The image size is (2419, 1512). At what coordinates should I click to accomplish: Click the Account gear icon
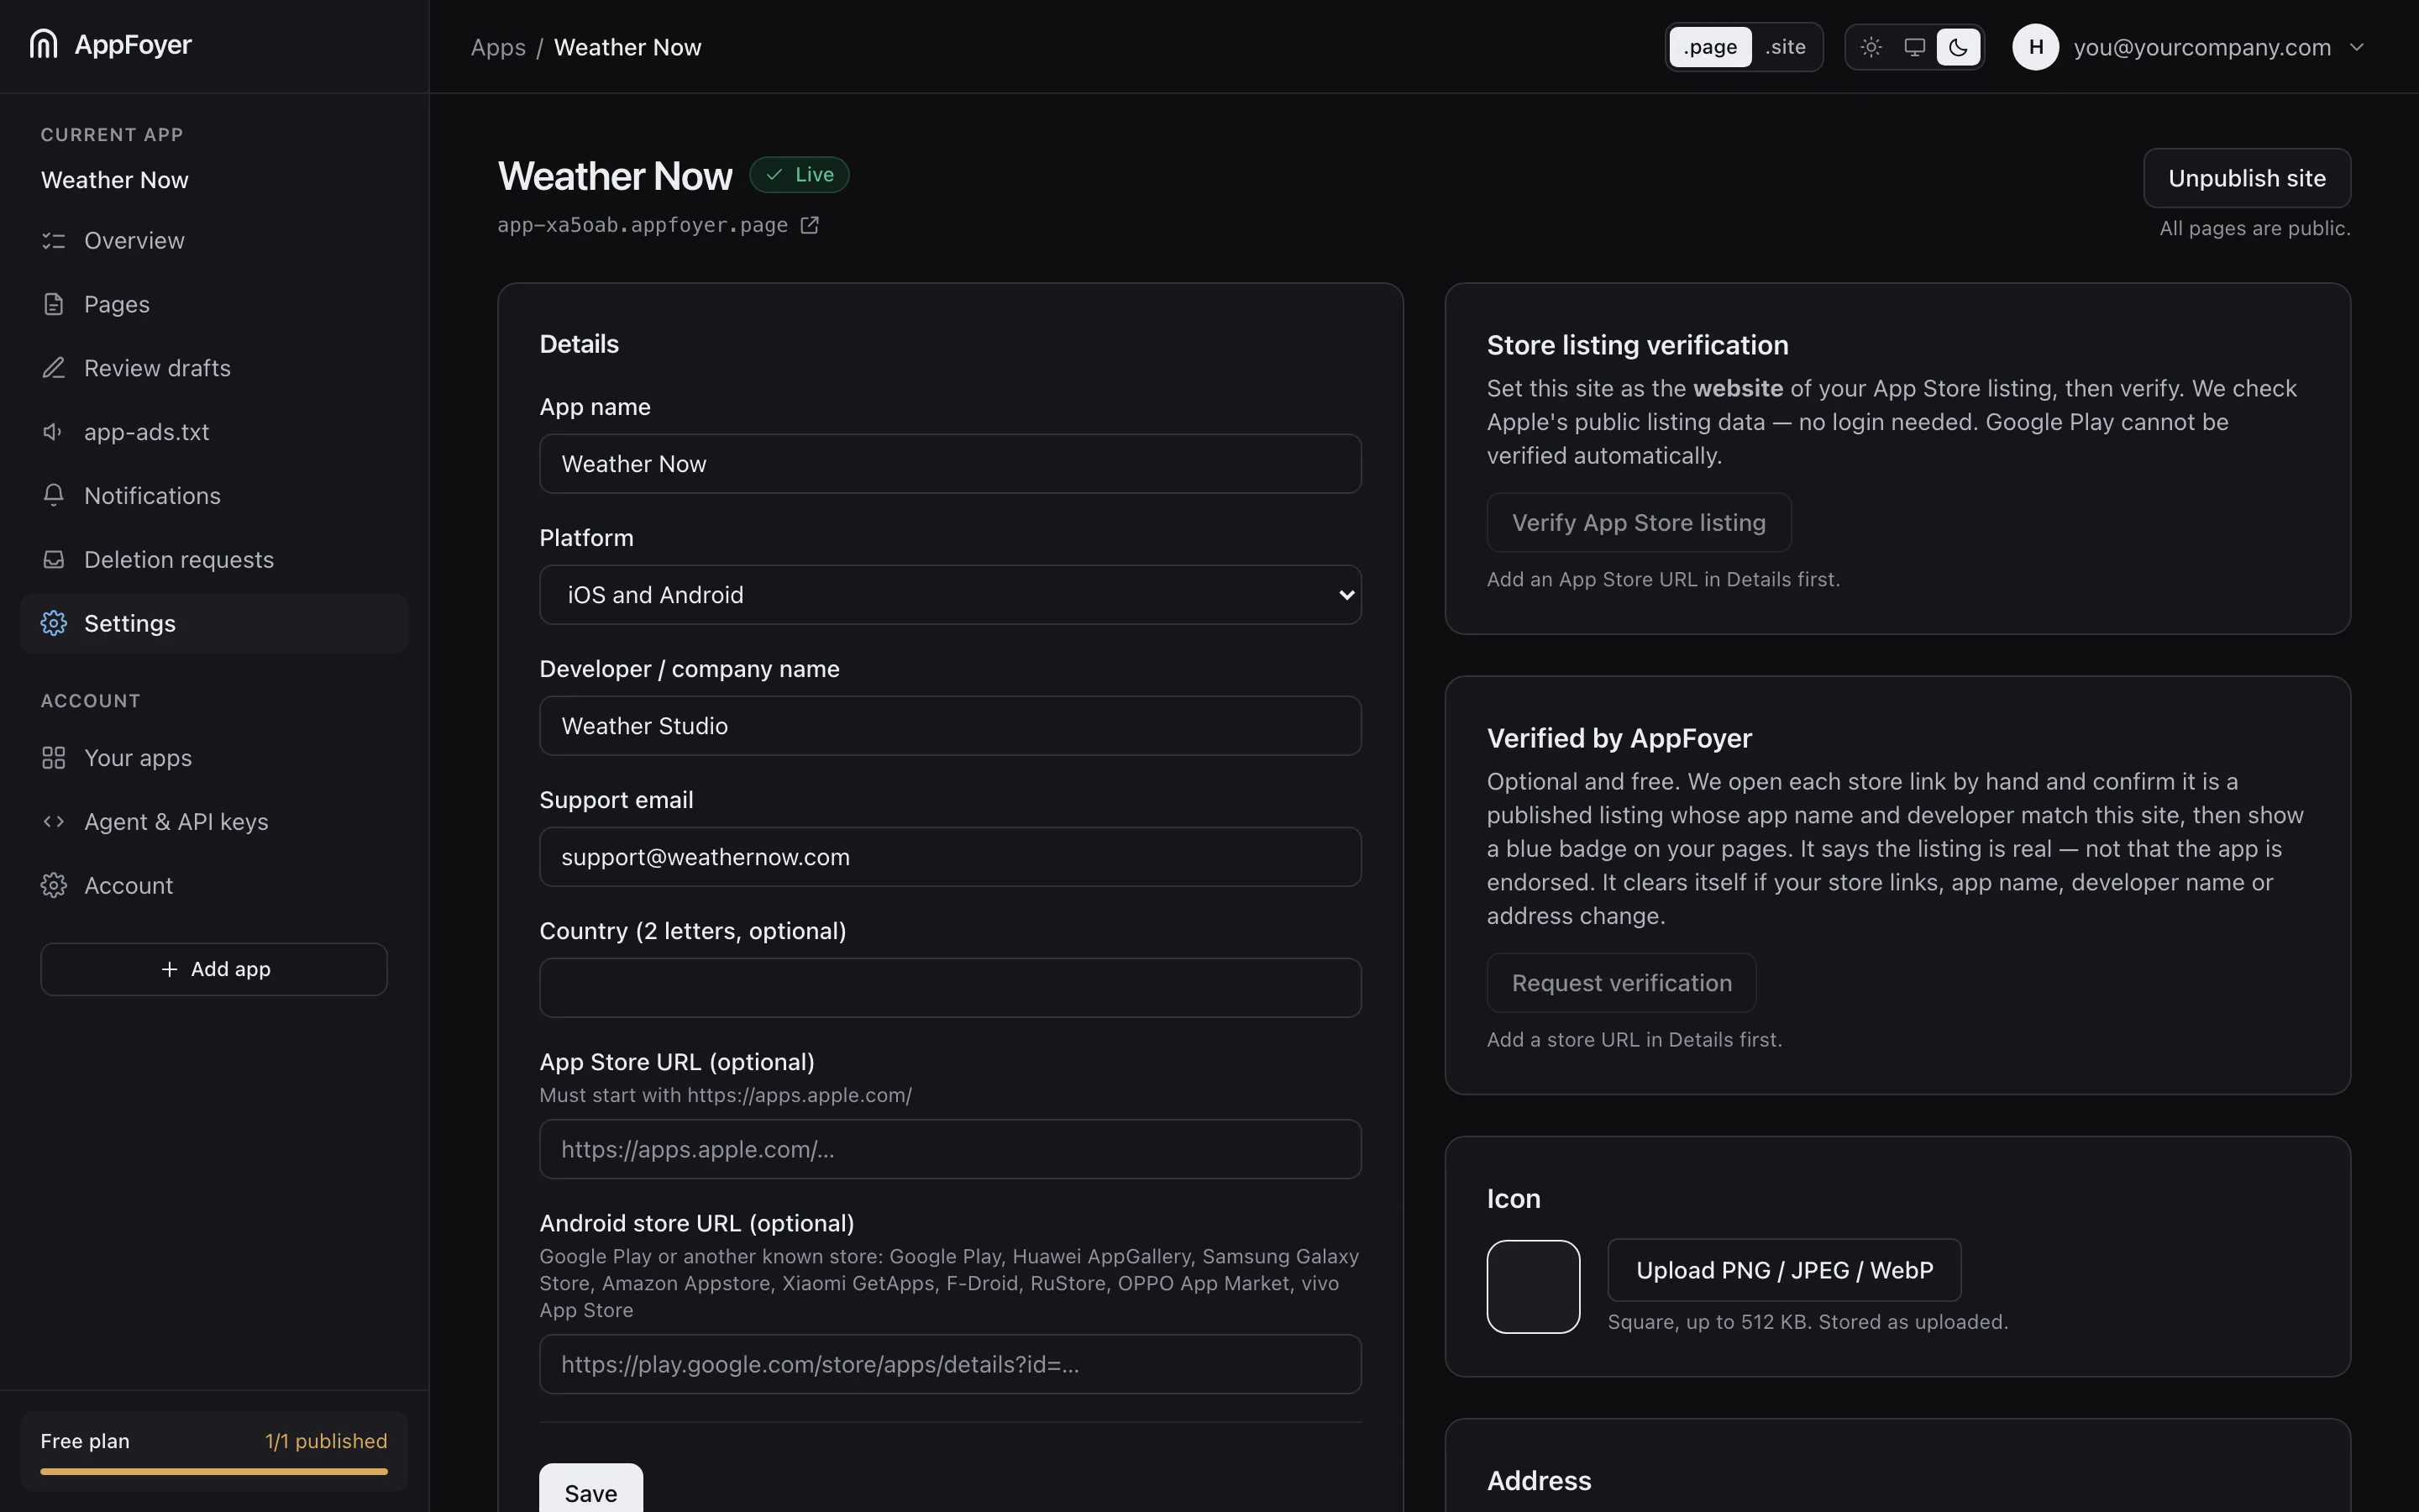(54, 886)
